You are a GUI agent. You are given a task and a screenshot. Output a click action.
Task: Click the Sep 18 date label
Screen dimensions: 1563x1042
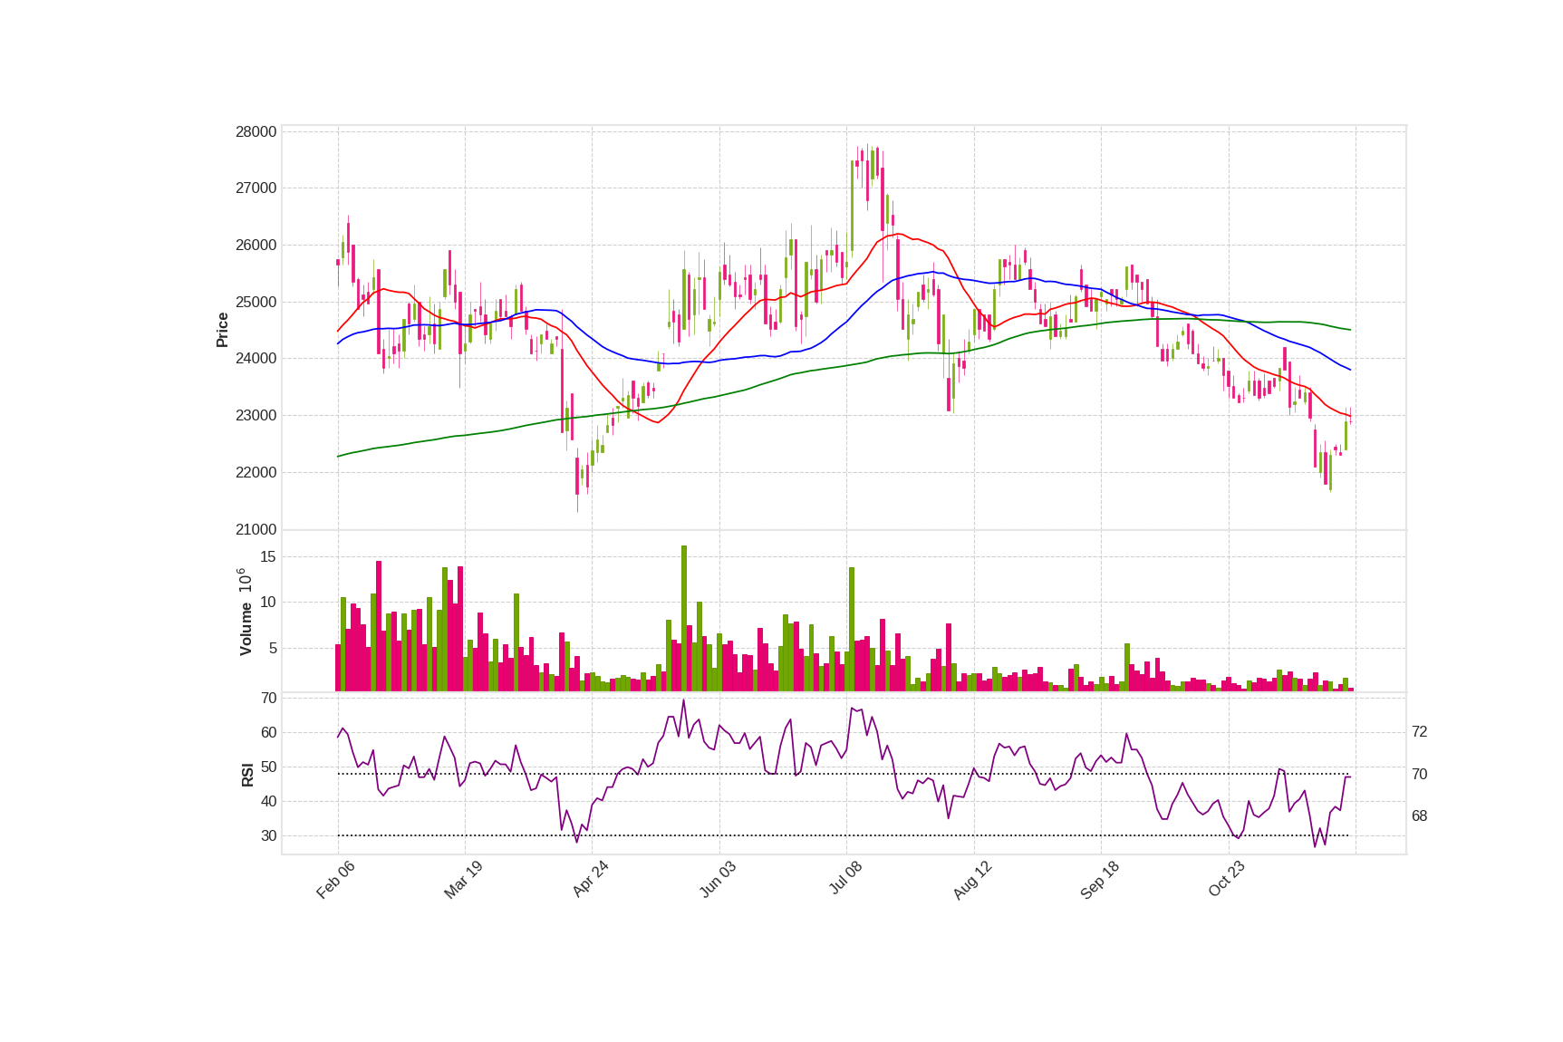click(1100, 879)
